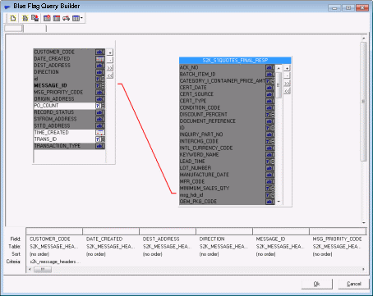Deselect the DIRECTION field in left table
Viewport: 373px width, 296px height.
69,72
